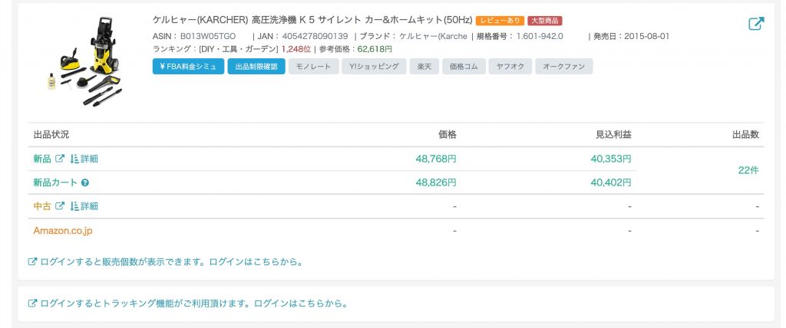
Task: Click the Kärcher pressure washer product image
Action: click(84, 61)
